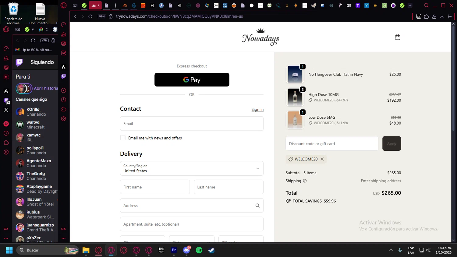Viewport: 457px width, 257px height.
Task: Expand the system tray hidden icons chevron
Action: click(391, 250)
